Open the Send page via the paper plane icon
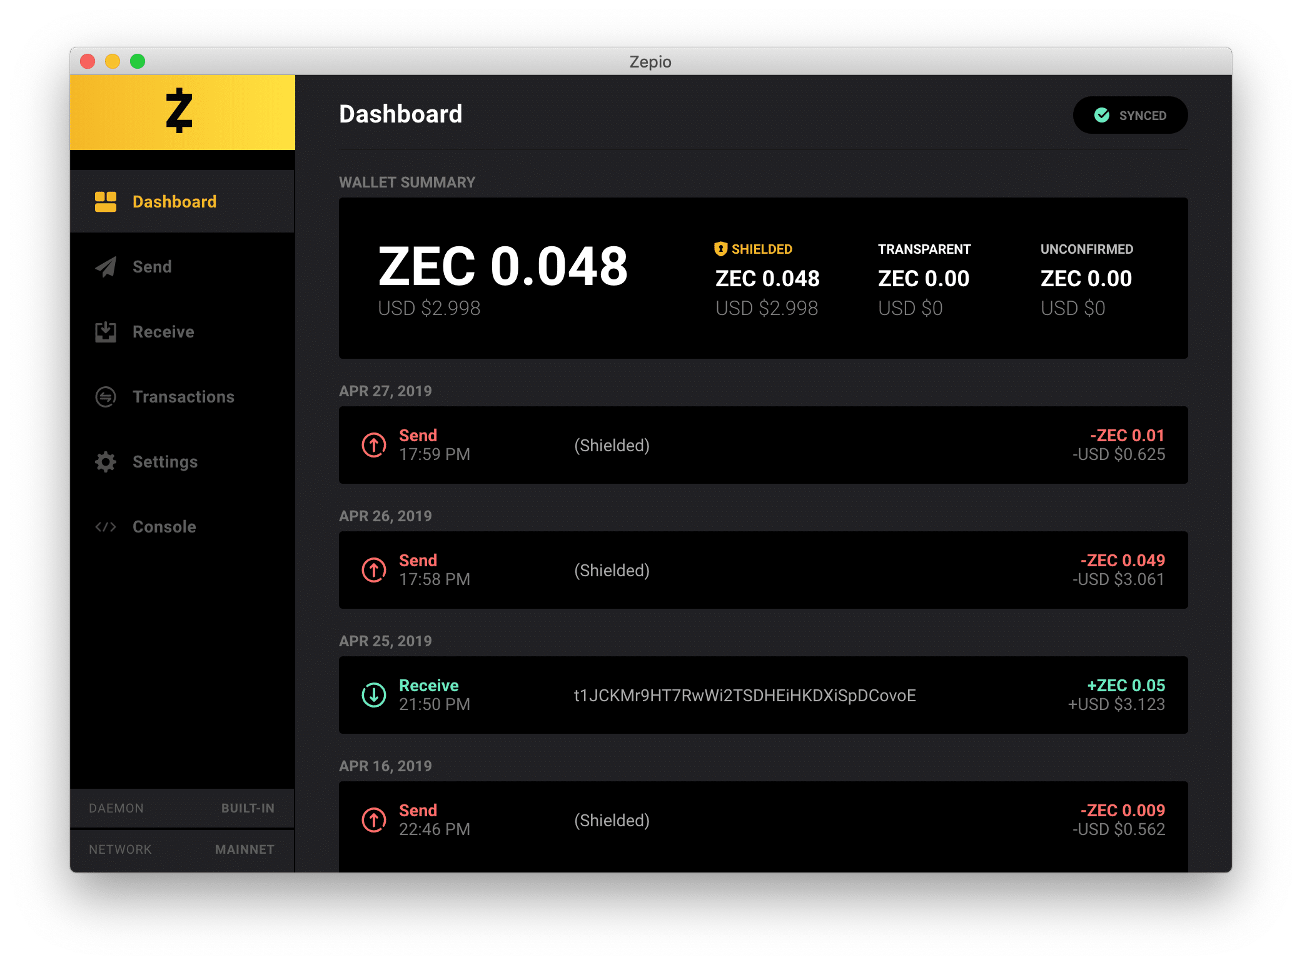This screenshot has height=965, width=1302. pyautogui.click(x=106, y=267)
